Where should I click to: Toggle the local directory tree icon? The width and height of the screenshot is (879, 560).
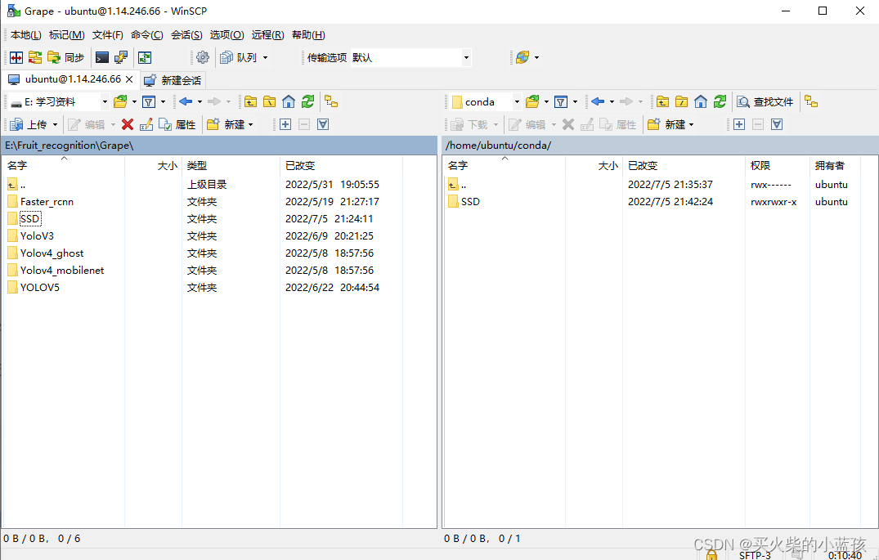point(331,101)
